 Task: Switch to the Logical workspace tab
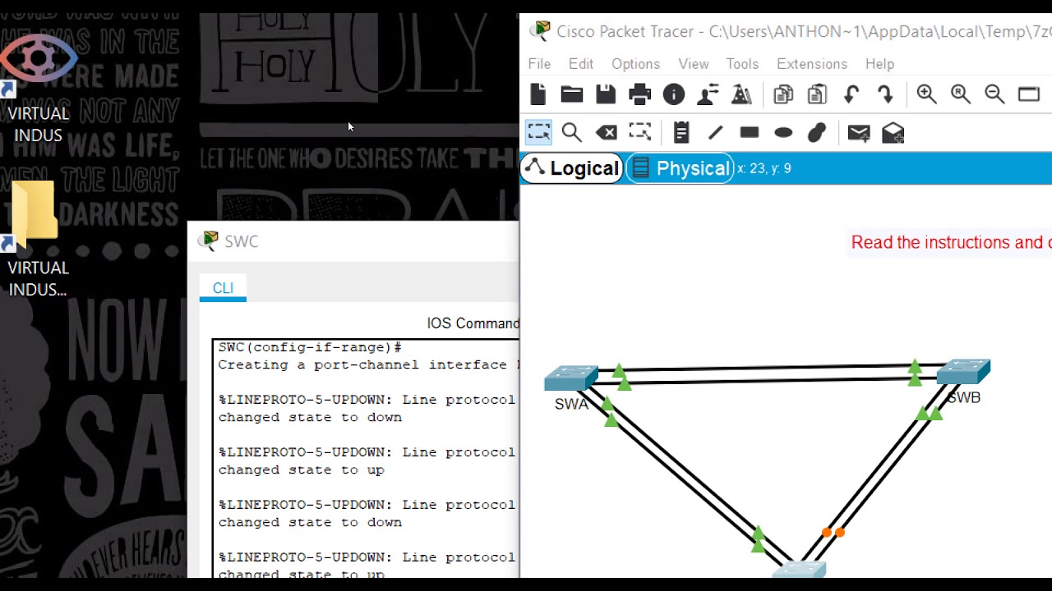(x=572, y=168)
